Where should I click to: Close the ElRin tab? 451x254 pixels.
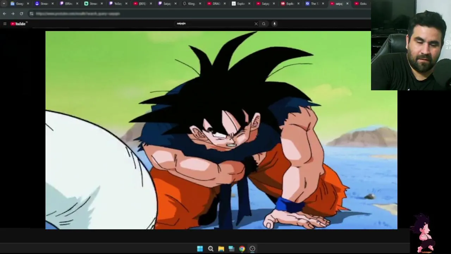tap(77, 4)
